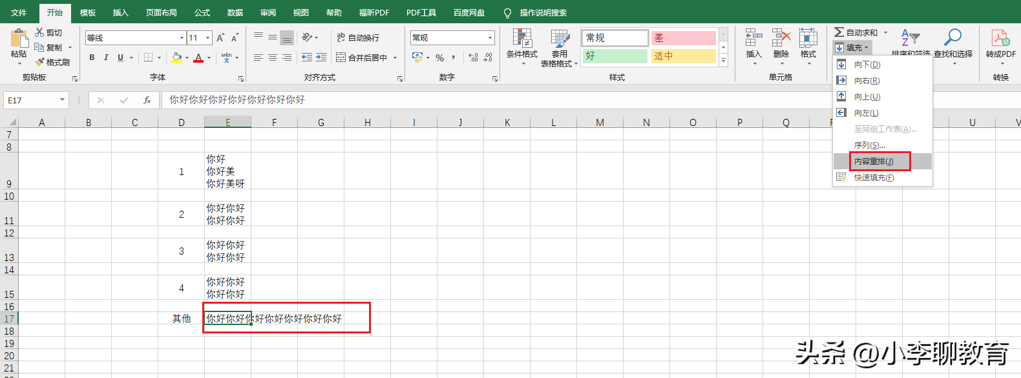This screenshot has height=378, width=1021.
Task: Click the Copy (复制) icon
Action: 39,47
